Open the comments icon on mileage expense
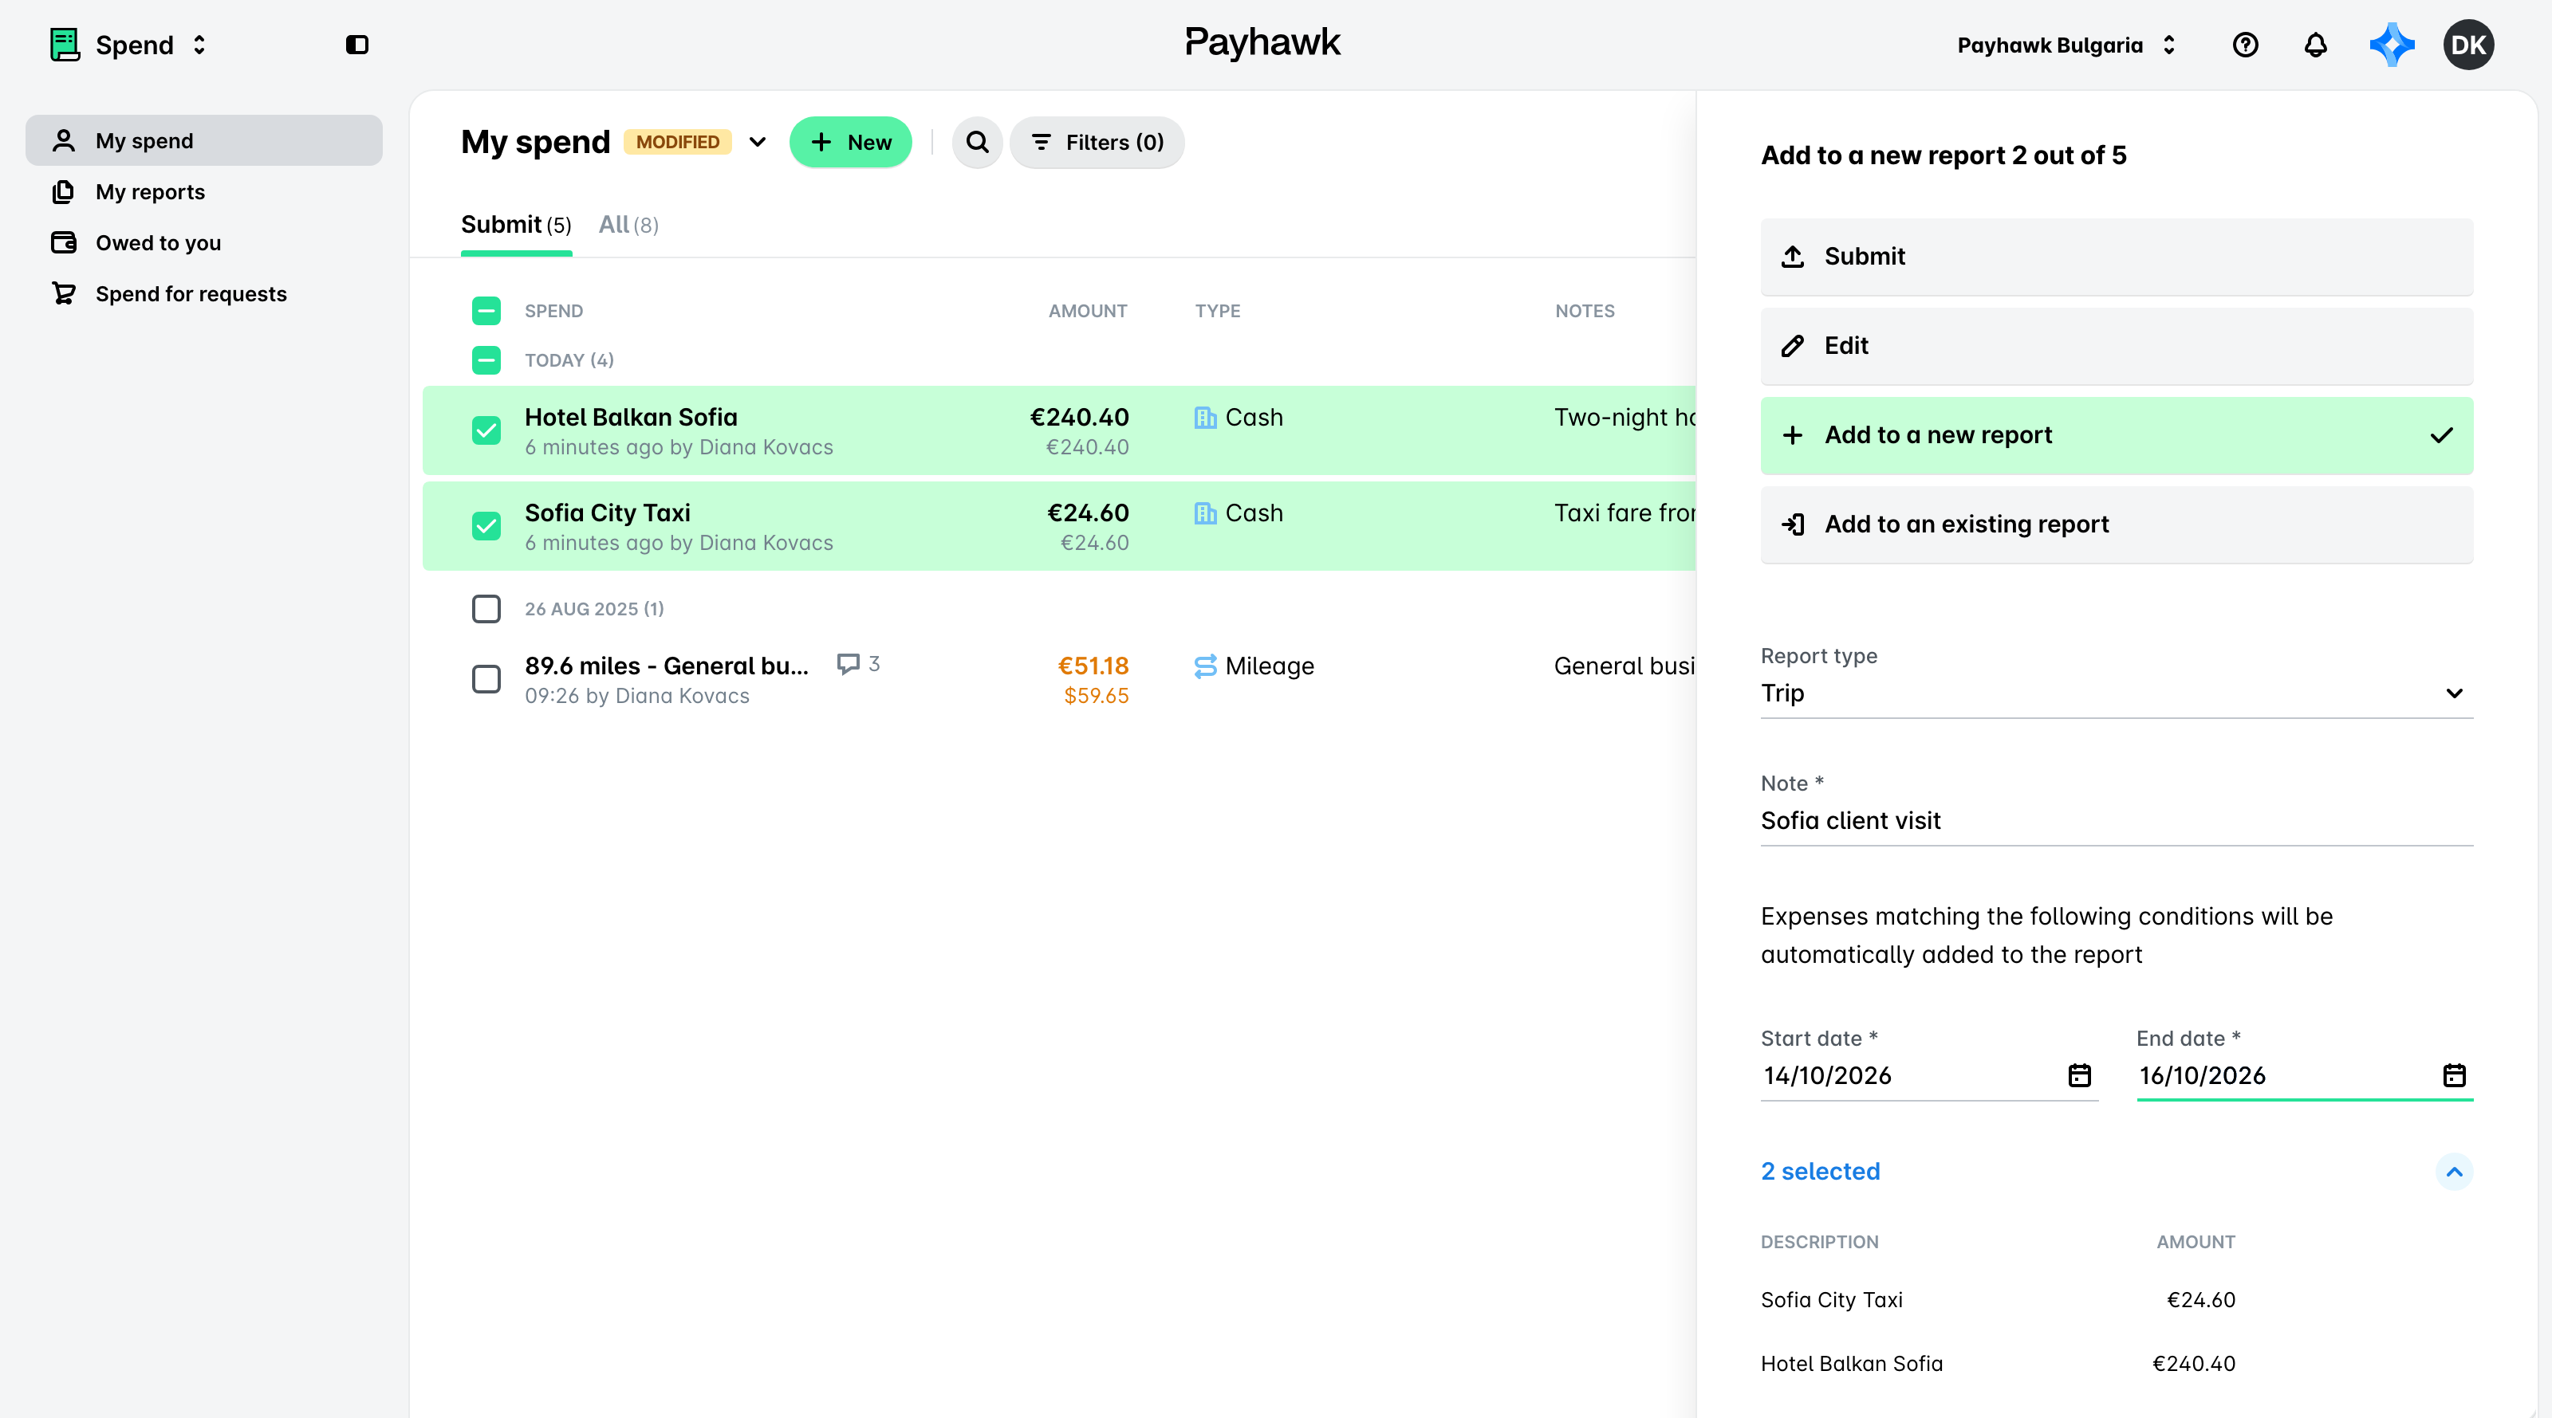This screenshot has width=2552, height=1418. pyautogui.click(x=848, y=663)
